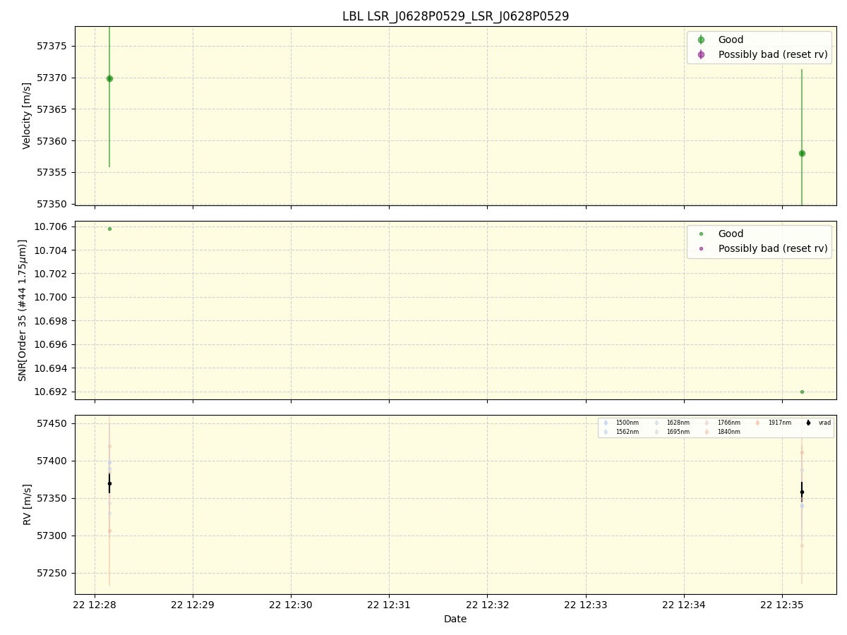The width and height of the screenshot is (847, 635).
Task: Click the 'RV [m/s]' y-axis label
Action: [27, 504]
